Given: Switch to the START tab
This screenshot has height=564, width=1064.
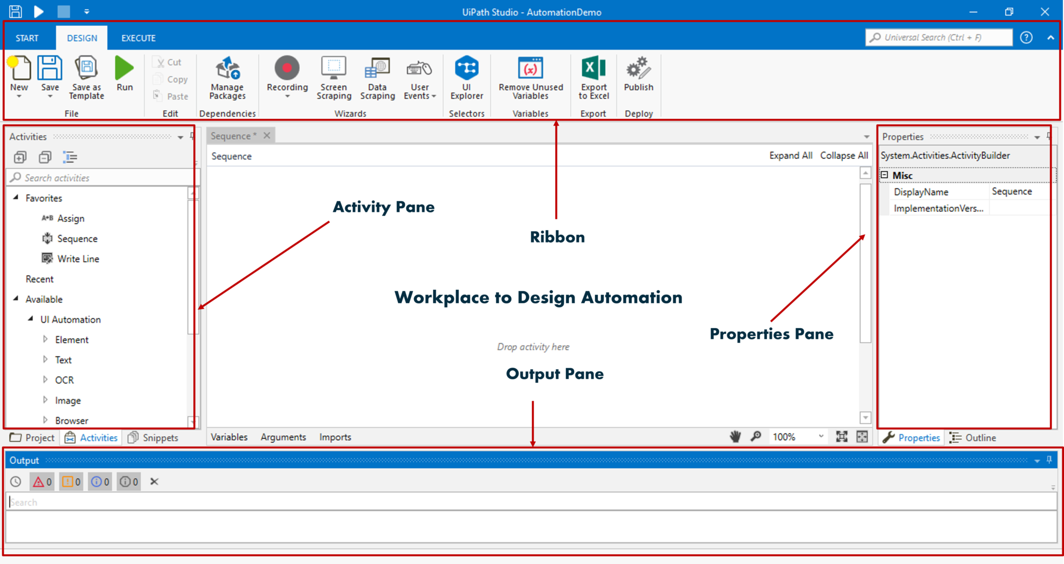Looking at the screenshot, I should tap(26, 38).
